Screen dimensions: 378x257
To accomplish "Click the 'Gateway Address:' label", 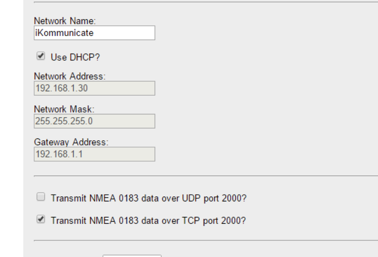I will pyautogui.click(x=71, y=142).
